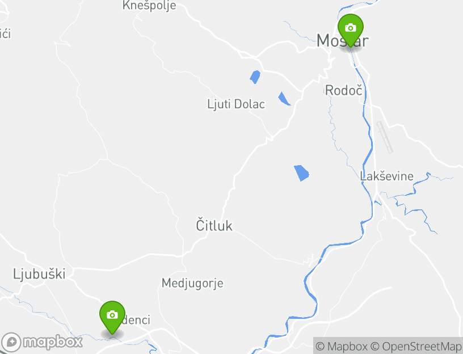Screen dimensions: 463x354
Task: Click the Čitluk town label
Action: coord(214,225)
